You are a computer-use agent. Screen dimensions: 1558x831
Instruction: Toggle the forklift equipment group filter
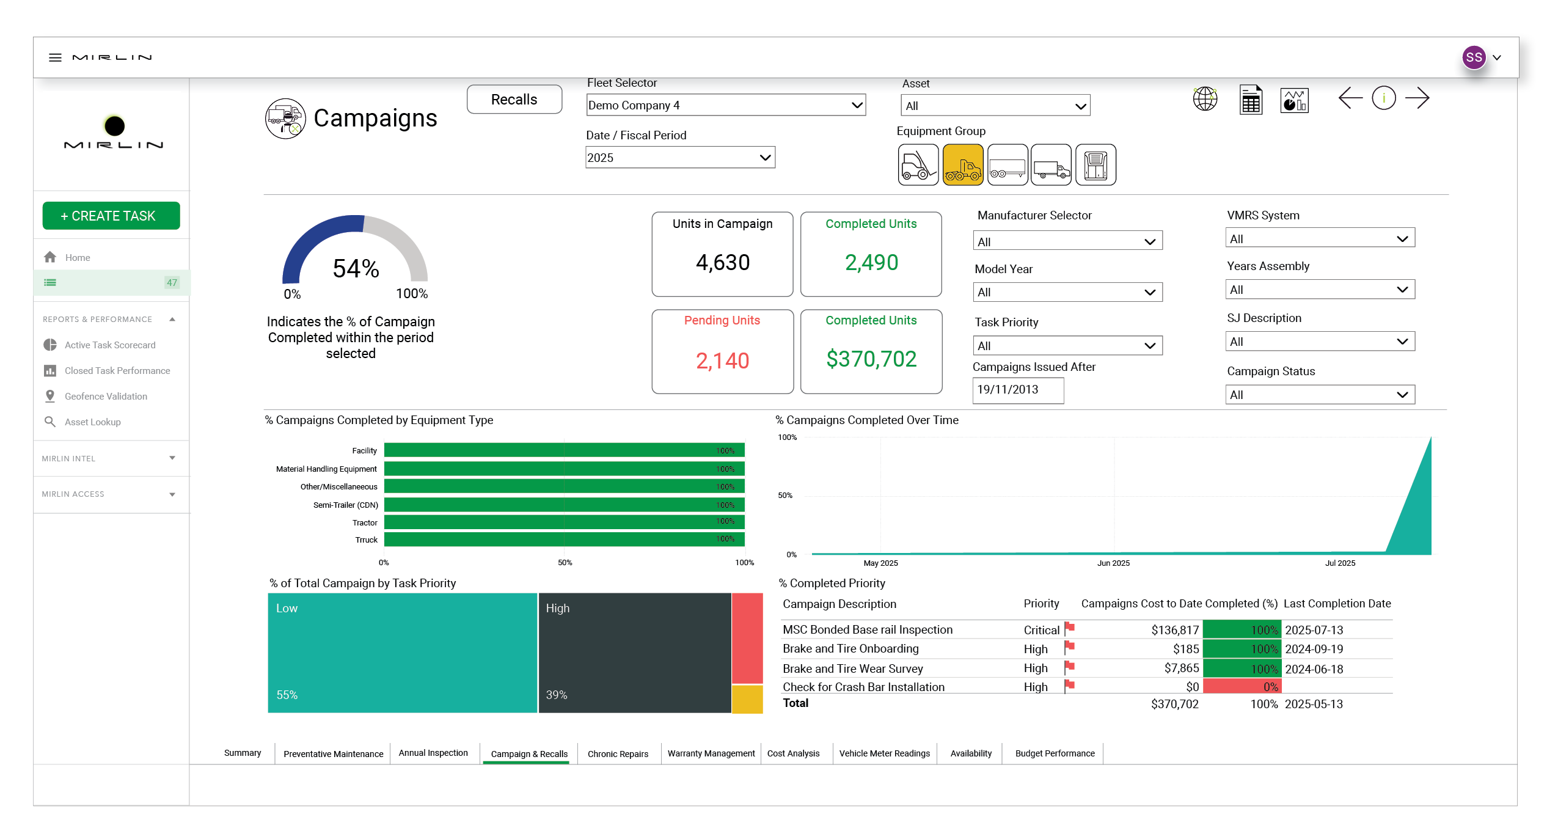(x=918, y=165)
